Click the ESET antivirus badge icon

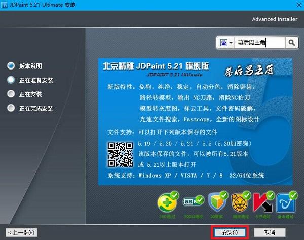tap(193, 201)
